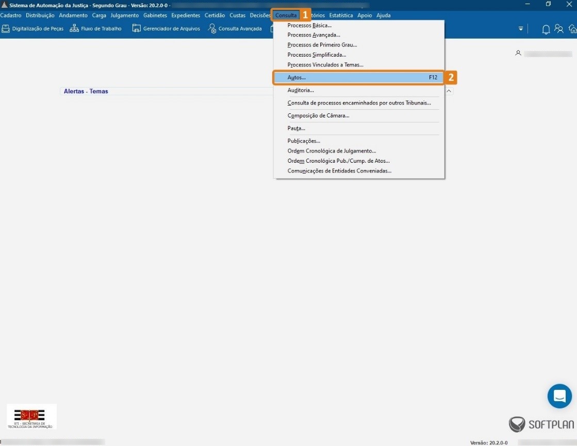Click the Softplan logo at bottom right

tap(541, 424)
